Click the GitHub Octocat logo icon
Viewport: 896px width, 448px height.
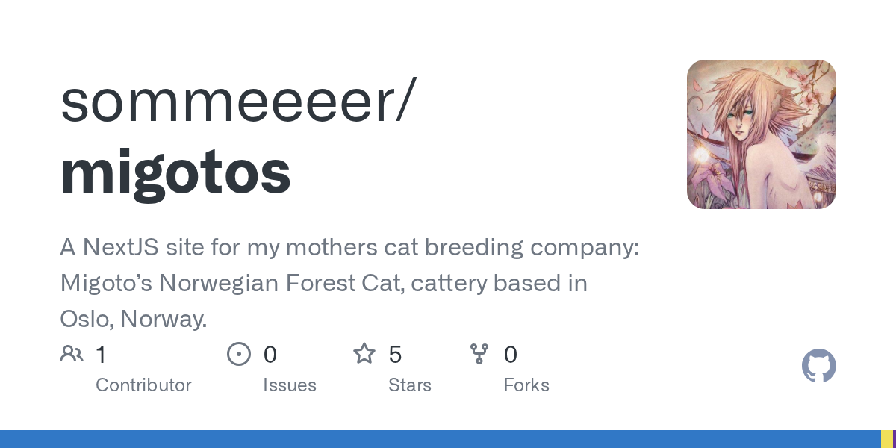click(x=818, y=367)
